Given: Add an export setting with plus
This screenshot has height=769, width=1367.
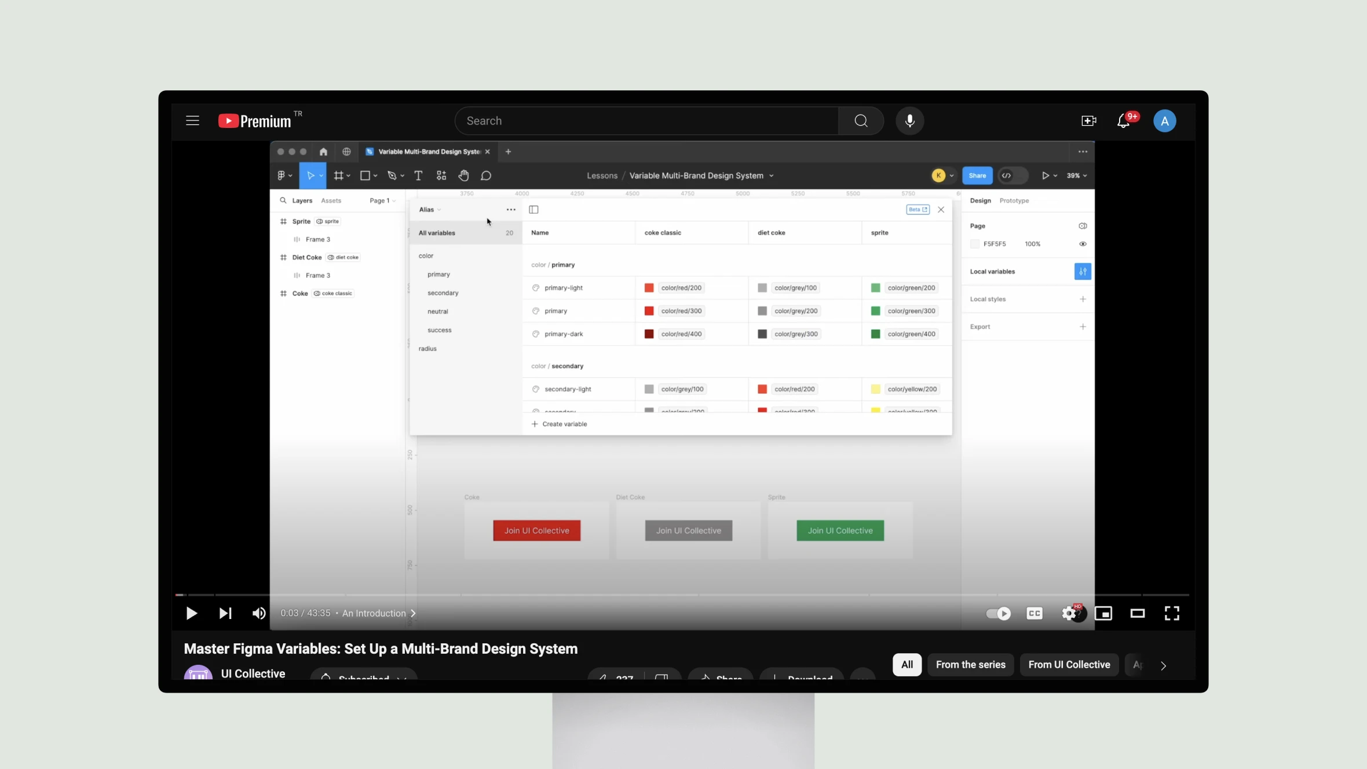Looking at the screenshot, I should coord(1083,327).
